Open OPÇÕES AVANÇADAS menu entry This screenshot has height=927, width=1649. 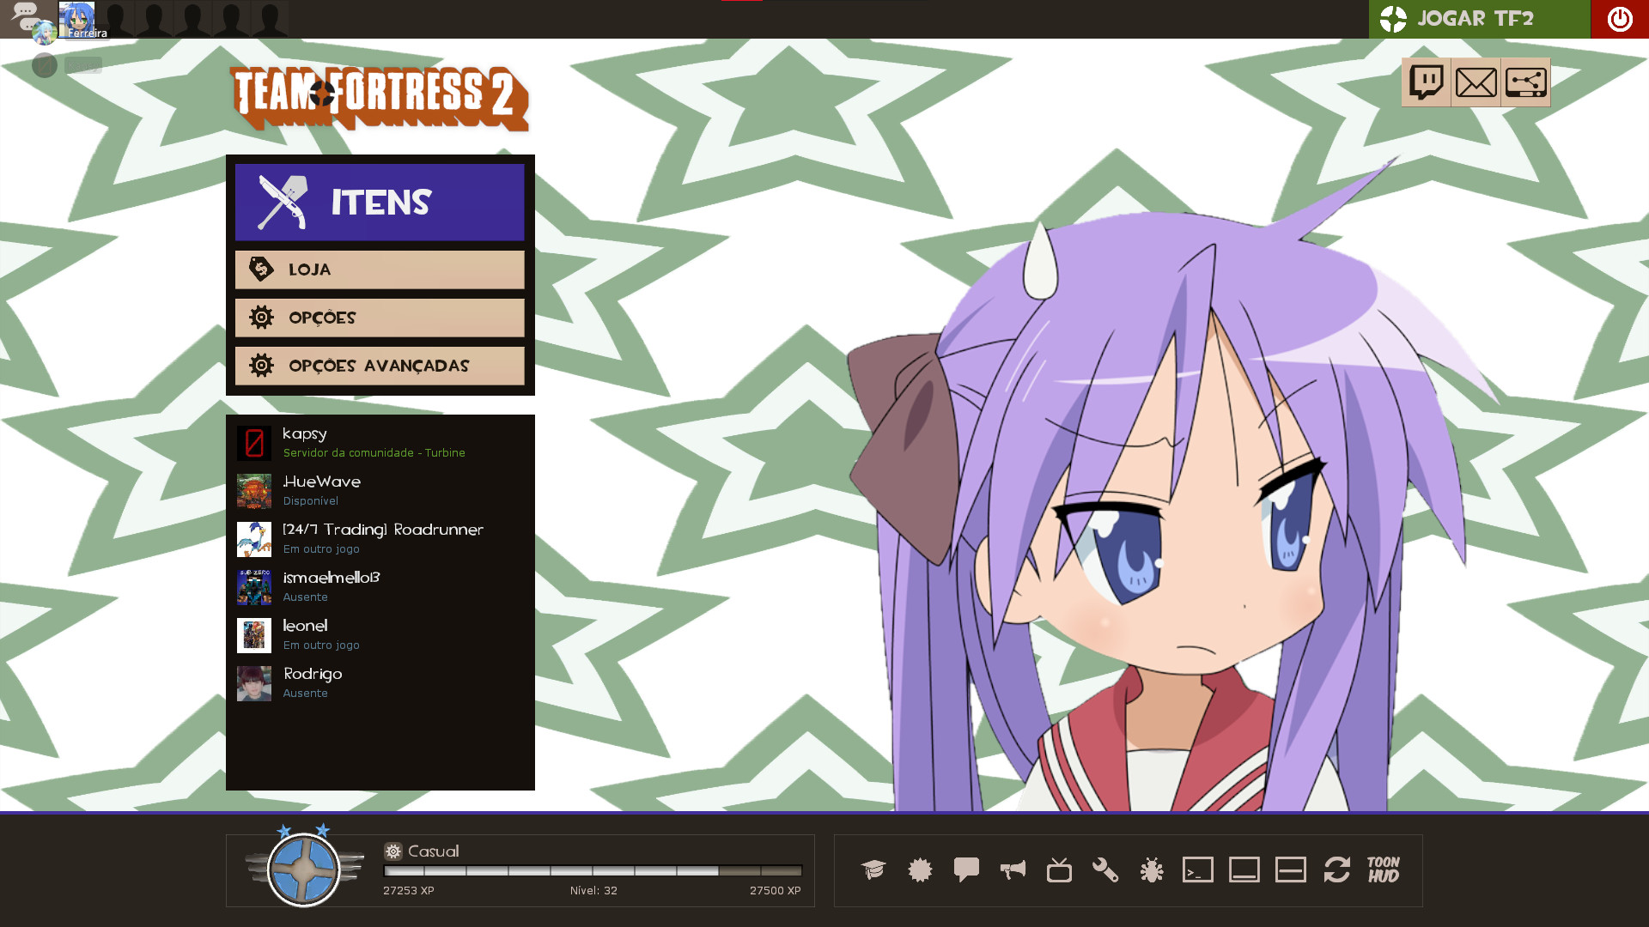click(x=380, y=366)
